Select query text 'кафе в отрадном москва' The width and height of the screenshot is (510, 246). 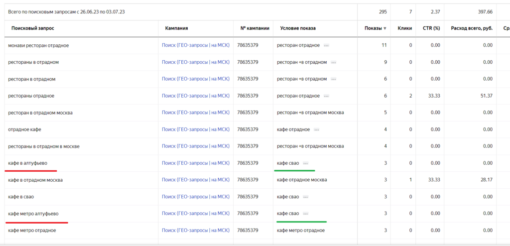pos(35,180)
